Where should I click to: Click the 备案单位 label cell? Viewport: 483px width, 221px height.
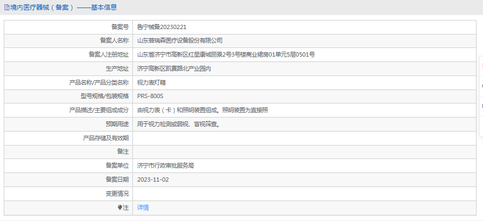click(x=69, y=165)
